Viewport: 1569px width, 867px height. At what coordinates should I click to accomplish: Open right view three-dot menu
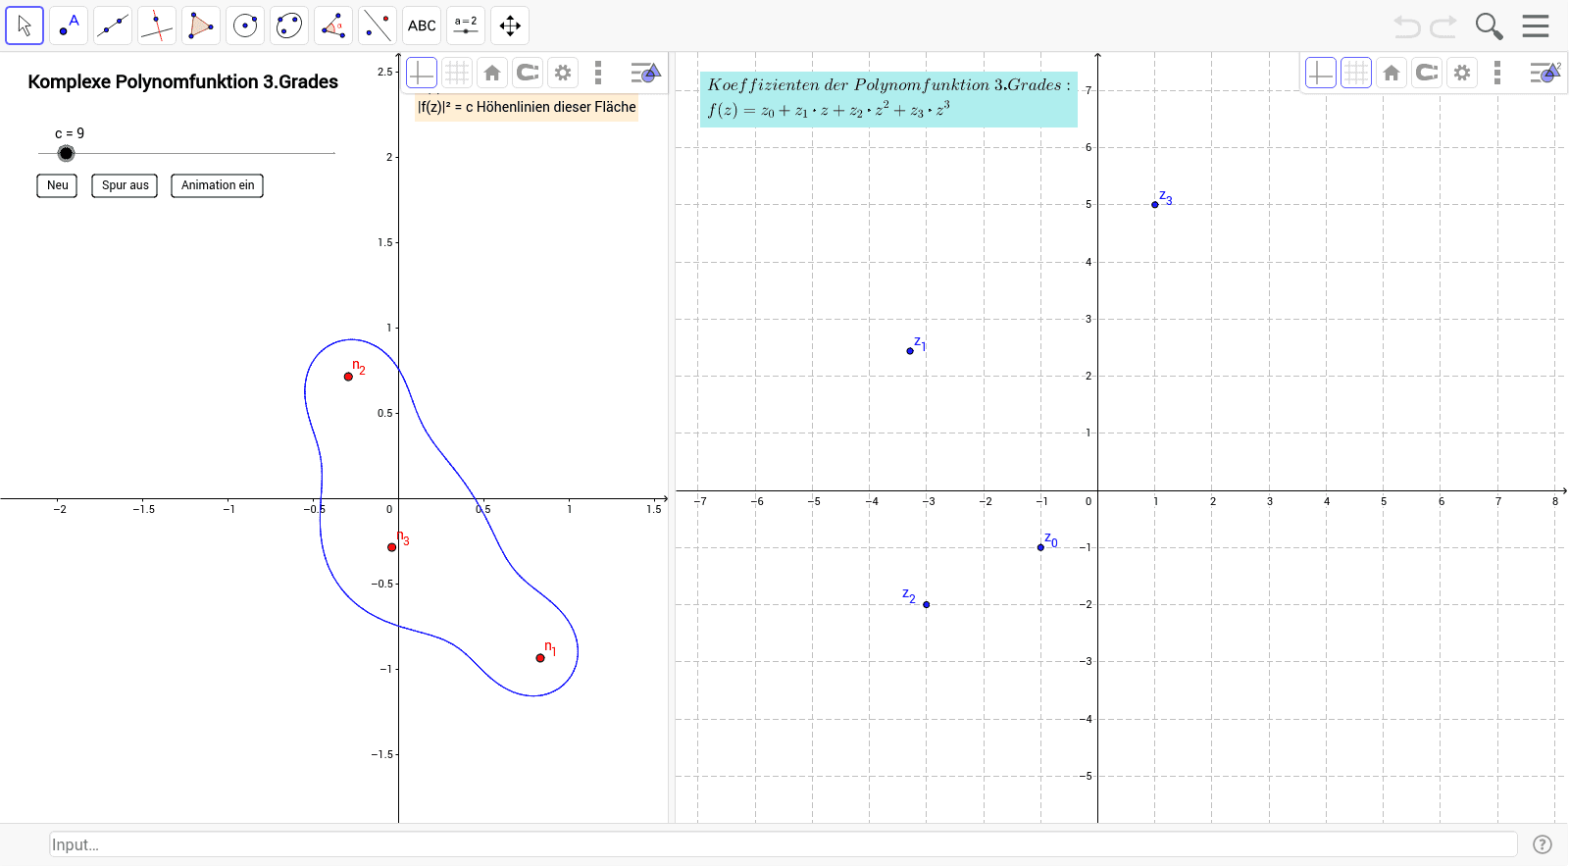(x=1497, y=73)
